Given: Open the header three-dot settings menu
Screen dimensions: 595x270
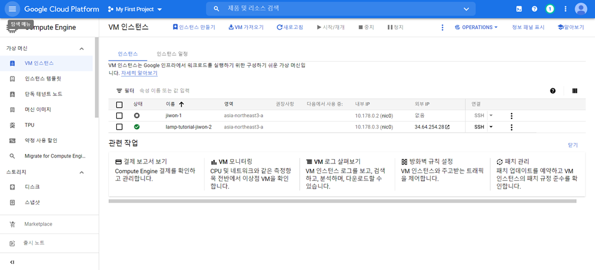Looking at the screenshot, I should click(x=565, y=9).
